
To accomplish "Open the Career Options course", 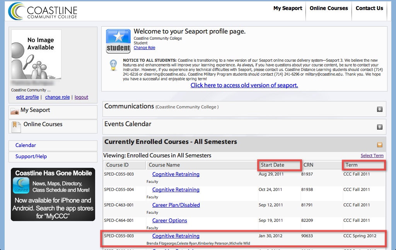I will pos(170,221).
